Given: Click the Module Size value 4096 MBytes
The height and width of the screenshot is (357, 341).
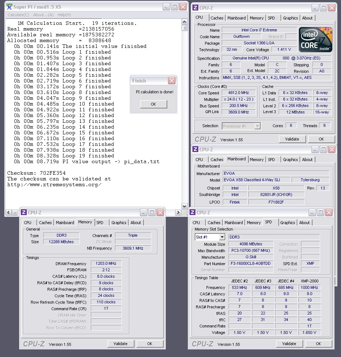Looking at the screenshot, I should click(x=251, y=244).
